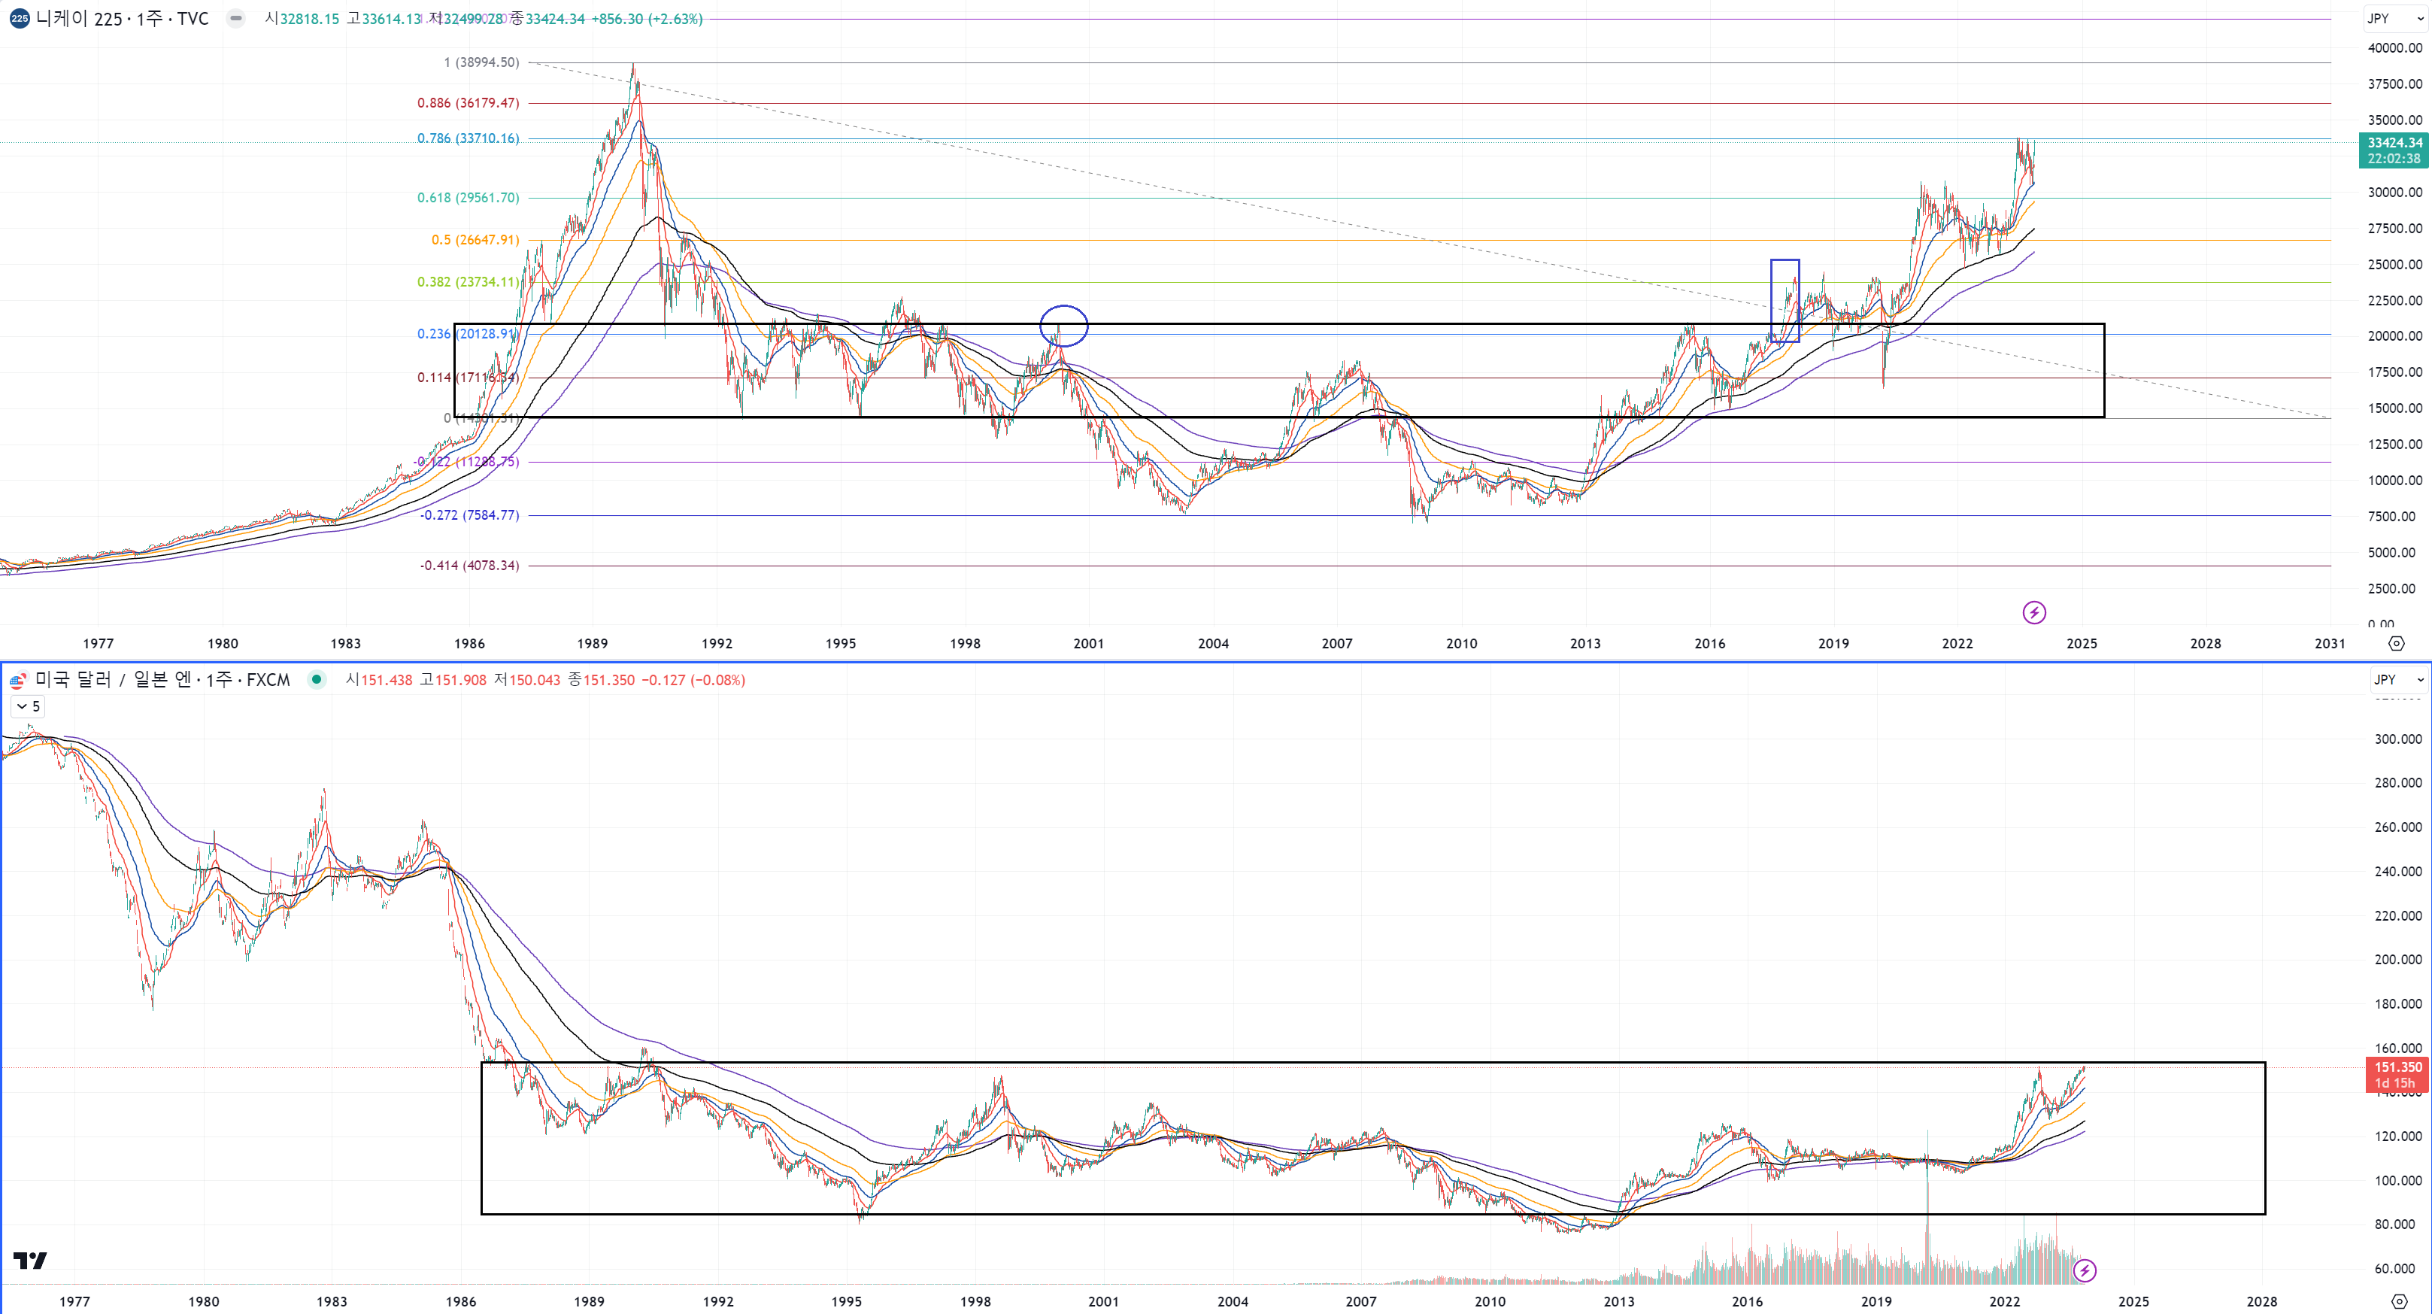The height and width of the screenshot is (1314, 2432).
Task: Open chart settings gear on the Nikkei time axis
Action: [x=2396, y=644]
